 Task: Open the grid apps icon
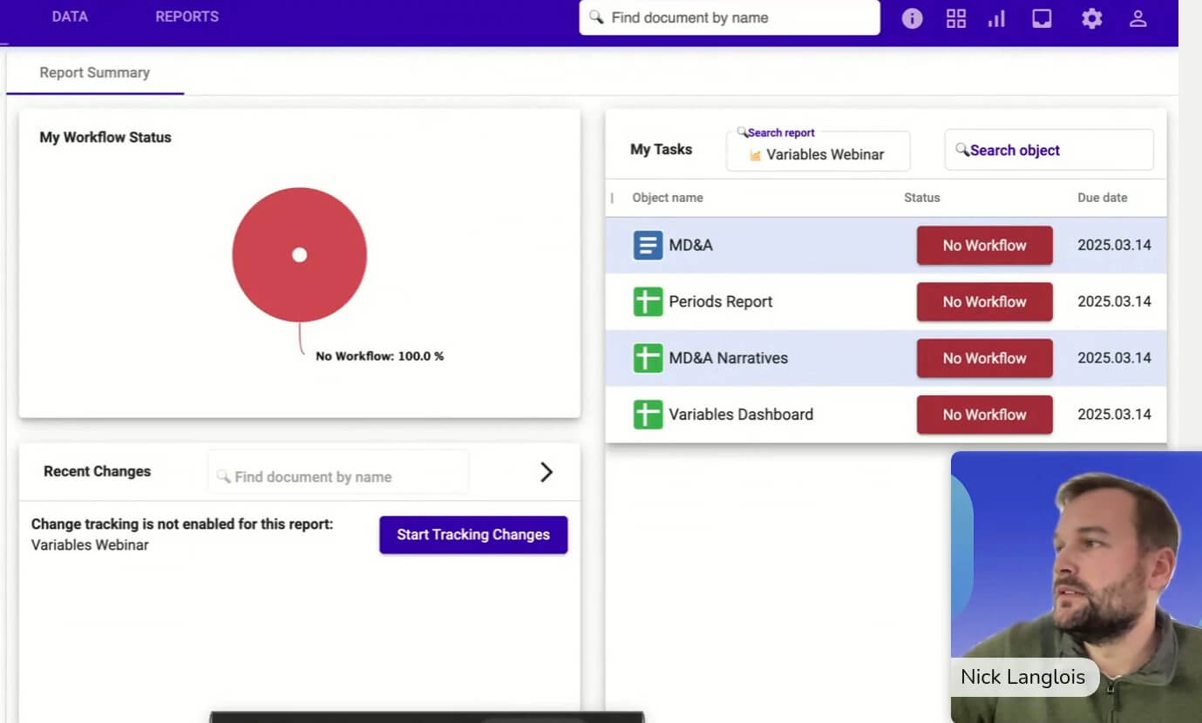956,18
